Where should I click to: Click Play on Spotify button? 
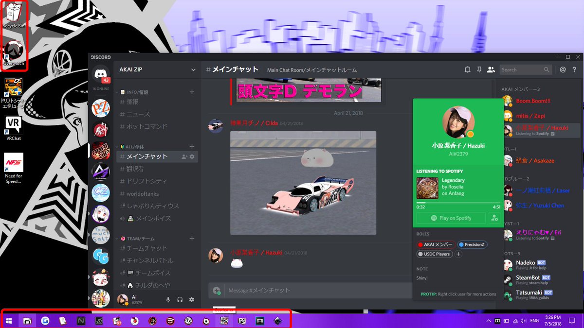pyautogui.click(x=451, y=218)
